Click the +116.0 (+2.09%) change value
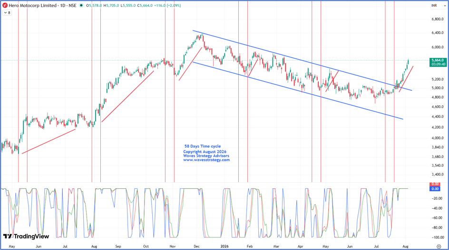The width and height of the screenshot is (449, 250). (x=167, y=5)
